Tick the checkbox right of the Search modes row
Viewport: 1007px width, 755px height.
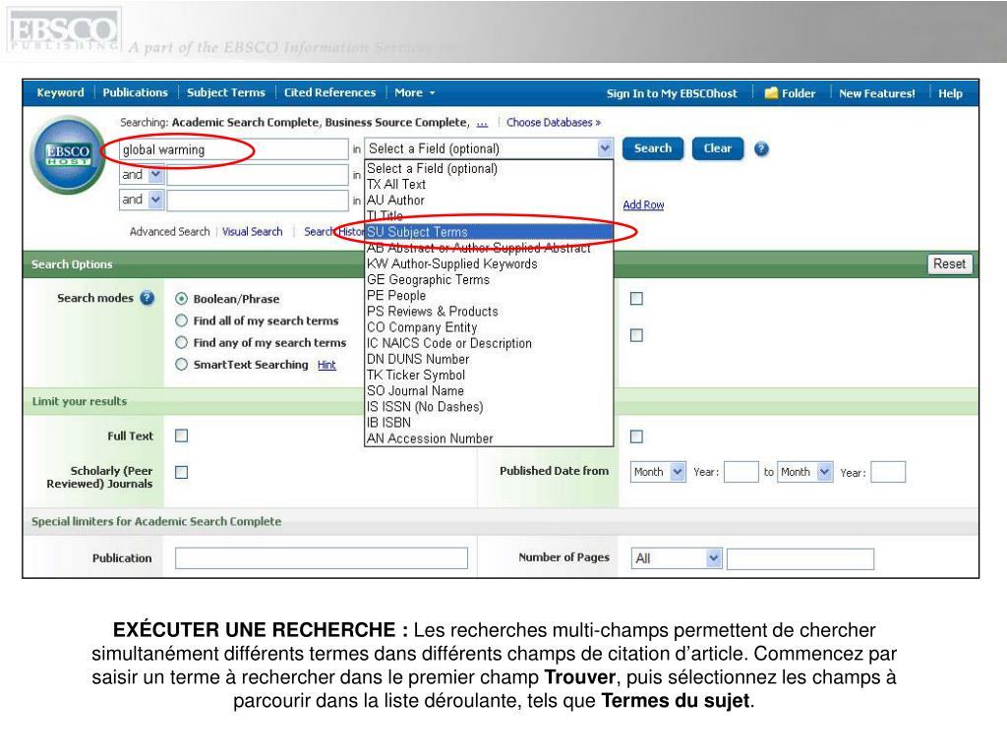click(636, 299)
